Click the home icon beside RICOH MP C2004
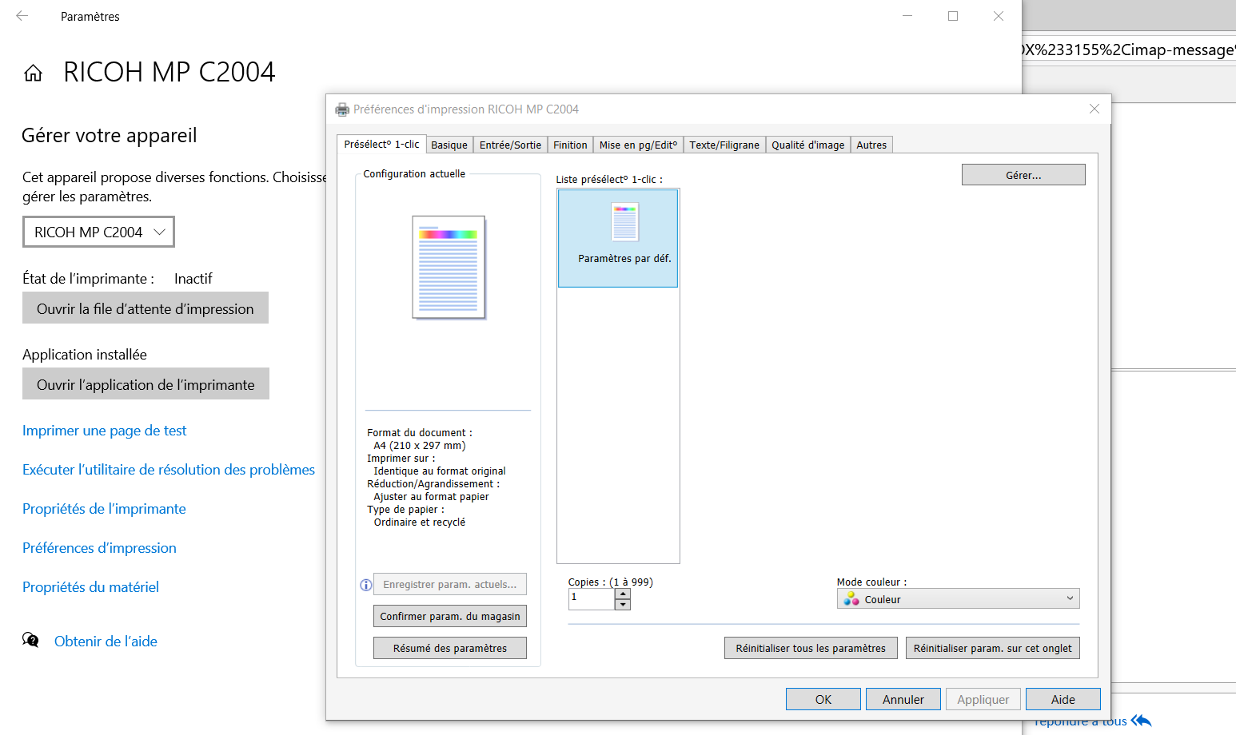 [x=33, y=73]
